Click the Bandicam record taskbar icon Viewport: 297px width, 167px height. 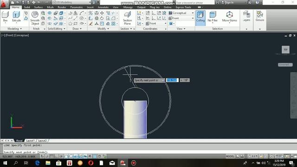(134, 163)
